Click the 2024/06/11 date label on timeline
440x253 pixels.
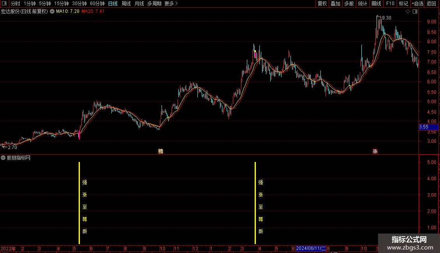coord(311,248)
